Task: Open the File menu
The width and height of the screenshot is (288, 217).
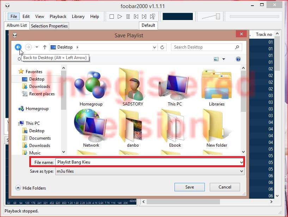Action: coord(14,17)
